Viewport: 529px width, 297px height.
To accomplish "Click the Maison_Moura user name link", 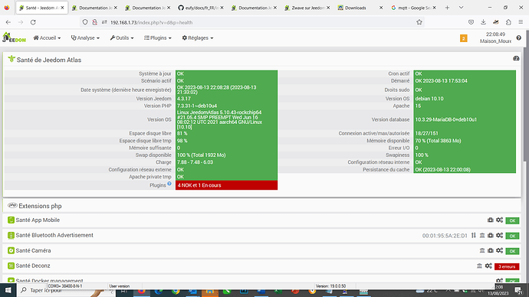I will tap(495, 41).
